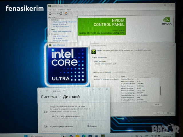The height and width of the screenshot is (137, 183).
Task: Open the System Information link
Action: coord(58,45)
